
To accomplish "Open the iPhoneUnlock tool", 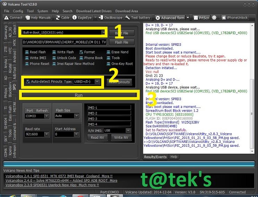I will pyautogui.click(x=234, y=18).
